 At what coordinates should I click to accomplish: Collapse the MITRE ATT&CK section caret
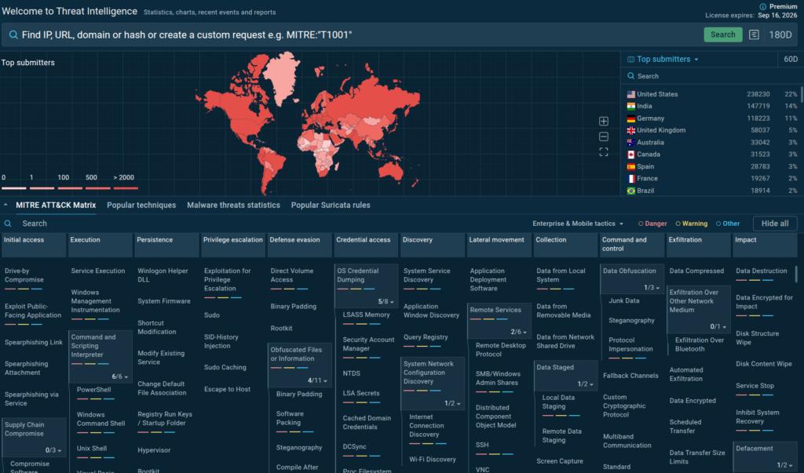pos(6,206)
